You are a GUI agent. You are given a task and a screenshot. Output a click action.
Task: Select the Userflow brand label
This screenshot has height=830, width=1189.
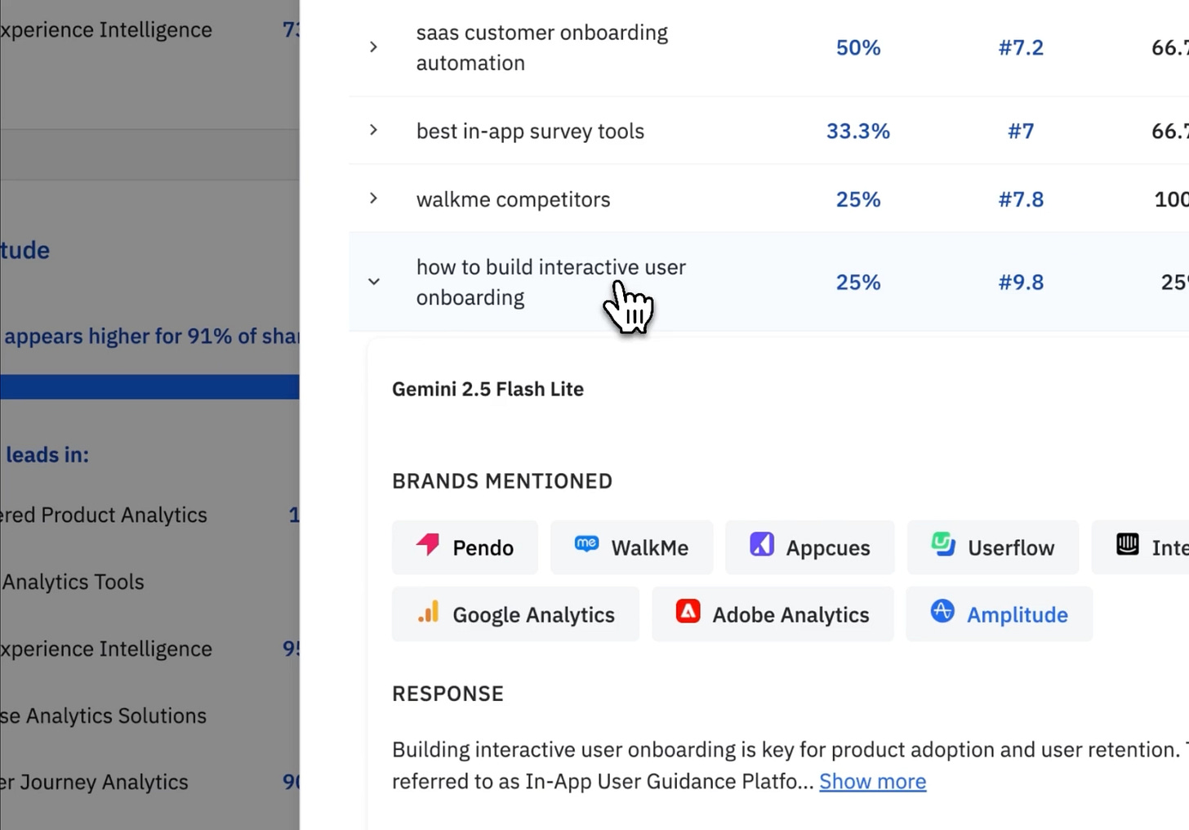point(1011,547)
